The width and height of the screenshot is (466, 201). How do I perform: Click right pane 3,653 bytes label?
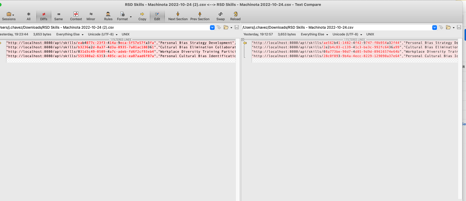287,34
